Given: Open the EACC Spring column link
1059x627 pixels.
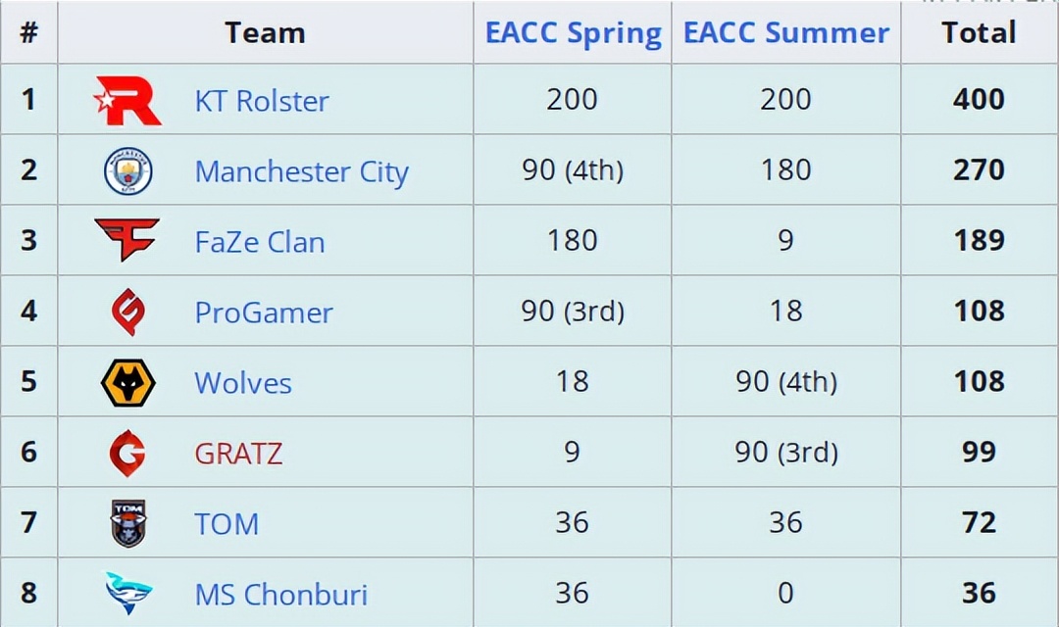Looking at the screenshot, I should (x=573, y=32).
